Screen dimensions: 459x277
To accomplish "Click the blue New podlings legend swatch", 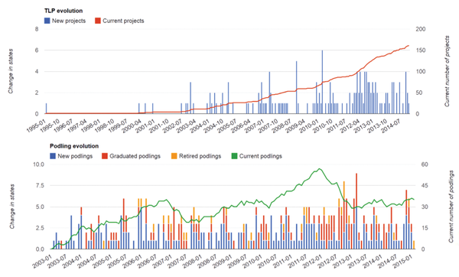I will [x=53, y=156].
